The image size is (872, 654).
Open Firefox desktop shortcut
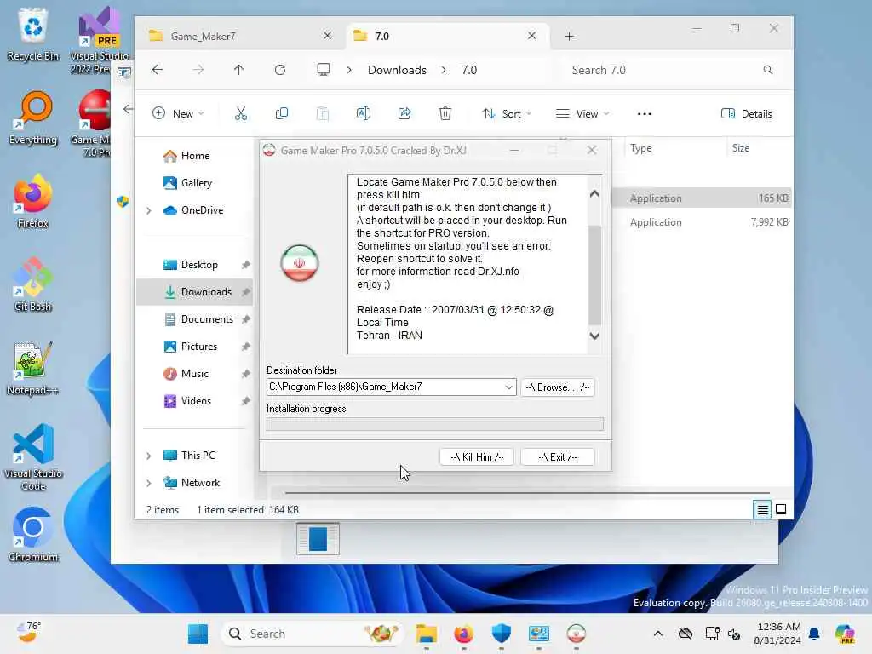click(x=33, y=201)
